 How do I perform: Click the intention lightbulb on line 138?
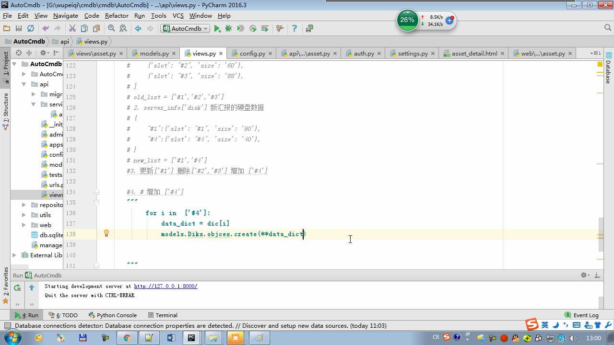(x=106, y=233)
